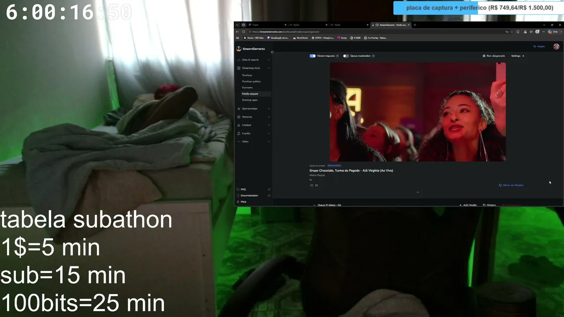Close the Twitch browser tab
The image size is (564, 317).
(x=285, y=25)
